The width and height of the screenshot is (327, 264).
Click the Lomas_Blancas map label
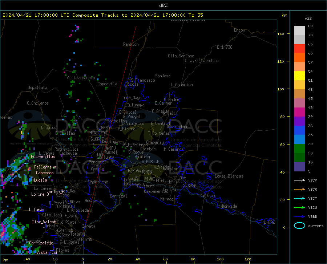[x=229, y=176]
